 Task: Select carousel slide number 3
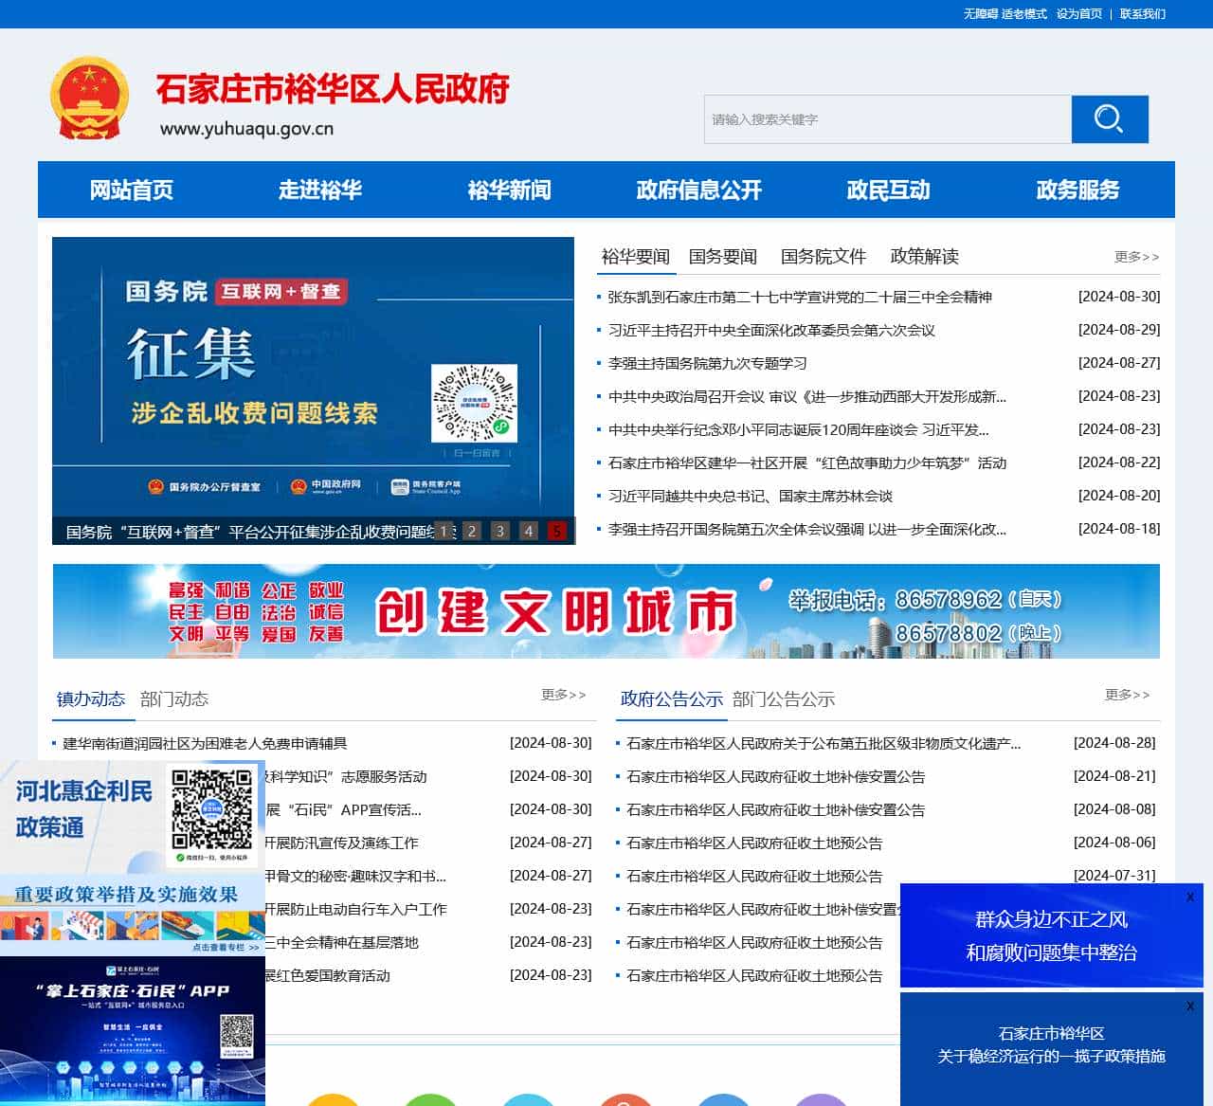[500, 531]
